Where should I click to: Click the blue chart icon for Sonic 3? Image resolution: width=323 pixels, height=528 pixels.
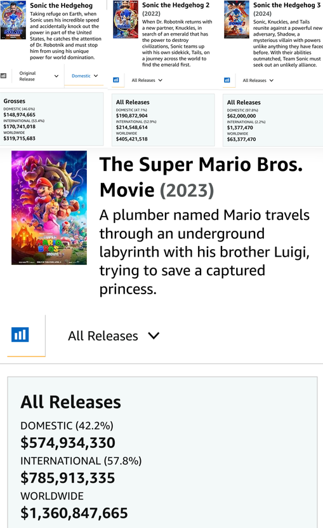pos(227,80)
